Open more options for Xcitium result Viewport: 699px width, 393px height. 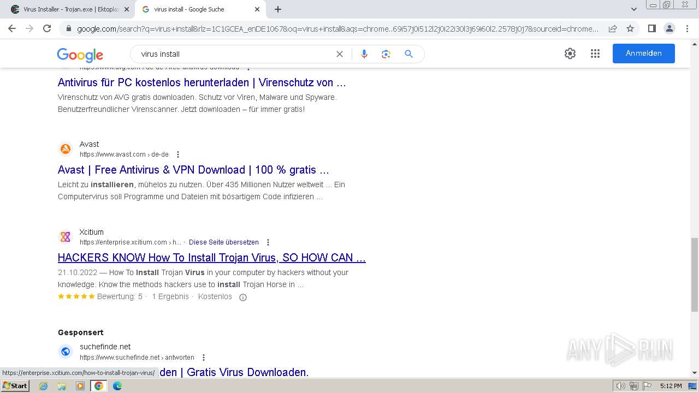268,242
